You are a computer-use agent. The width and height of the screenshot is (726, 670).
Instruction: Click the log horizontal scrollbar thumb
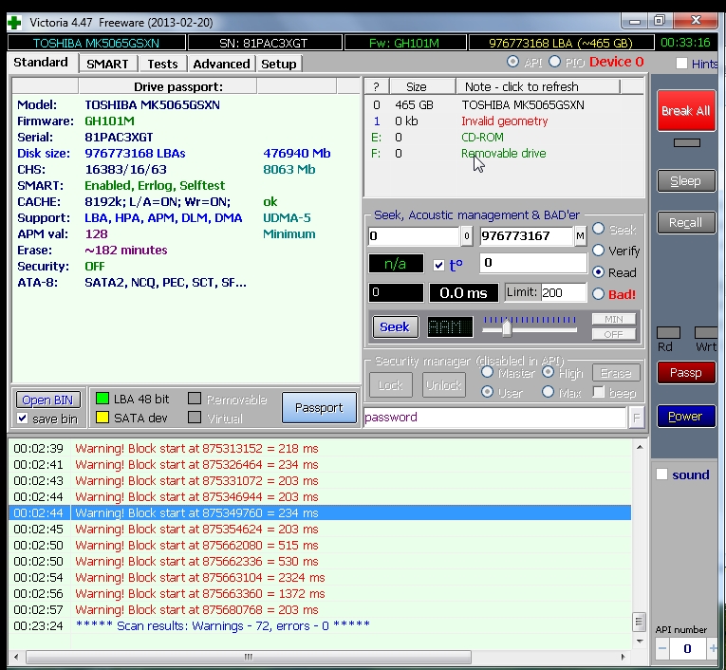click(249, 657)
